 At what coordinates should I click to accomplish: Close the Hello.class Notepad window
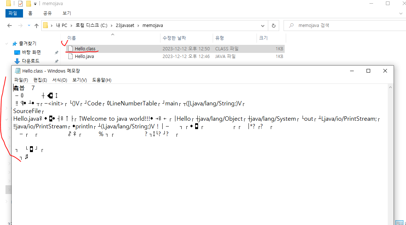[385, 71]
